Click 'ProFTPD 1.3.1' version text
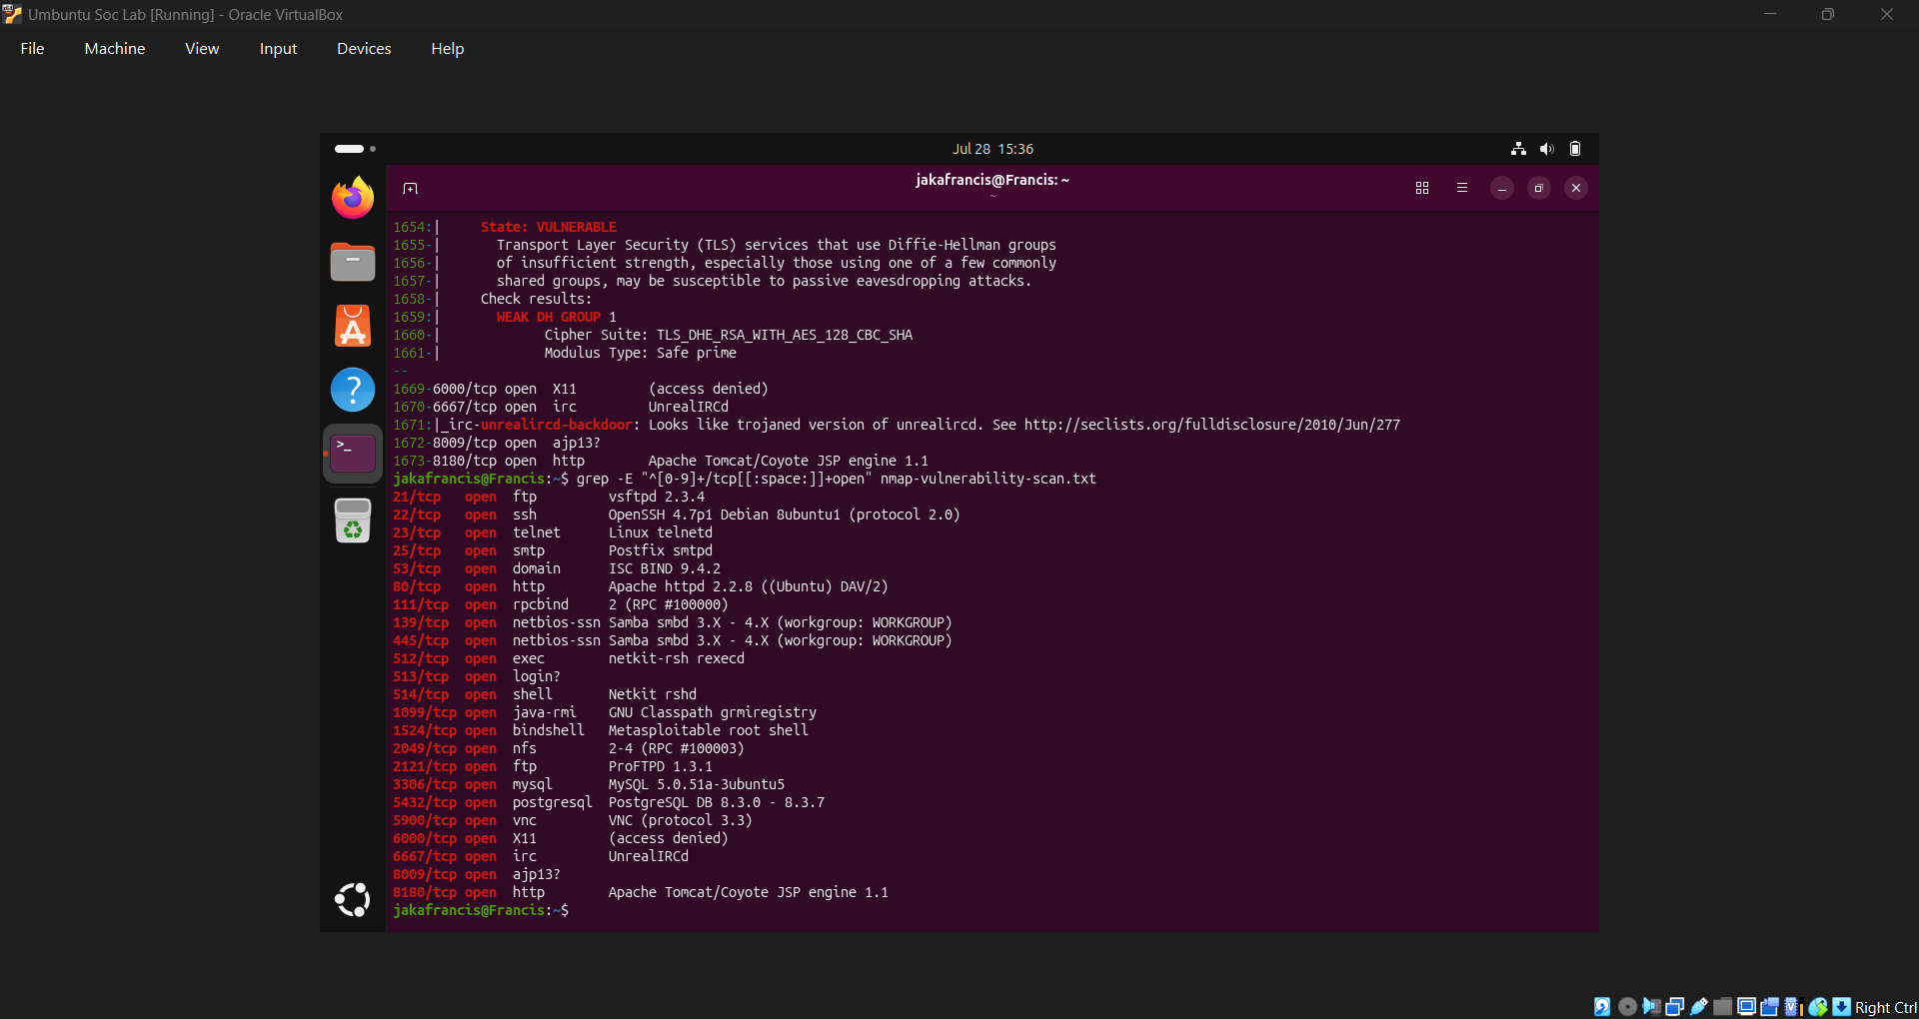Viewport: 1919px width, 1019px height. pos(661,766)
